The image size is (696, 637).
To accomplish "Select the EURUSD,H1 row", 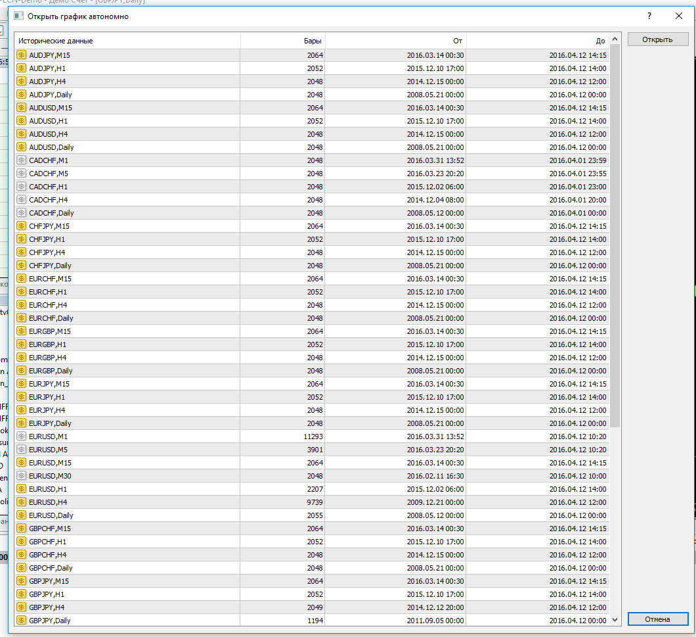I will click(312, 489).
